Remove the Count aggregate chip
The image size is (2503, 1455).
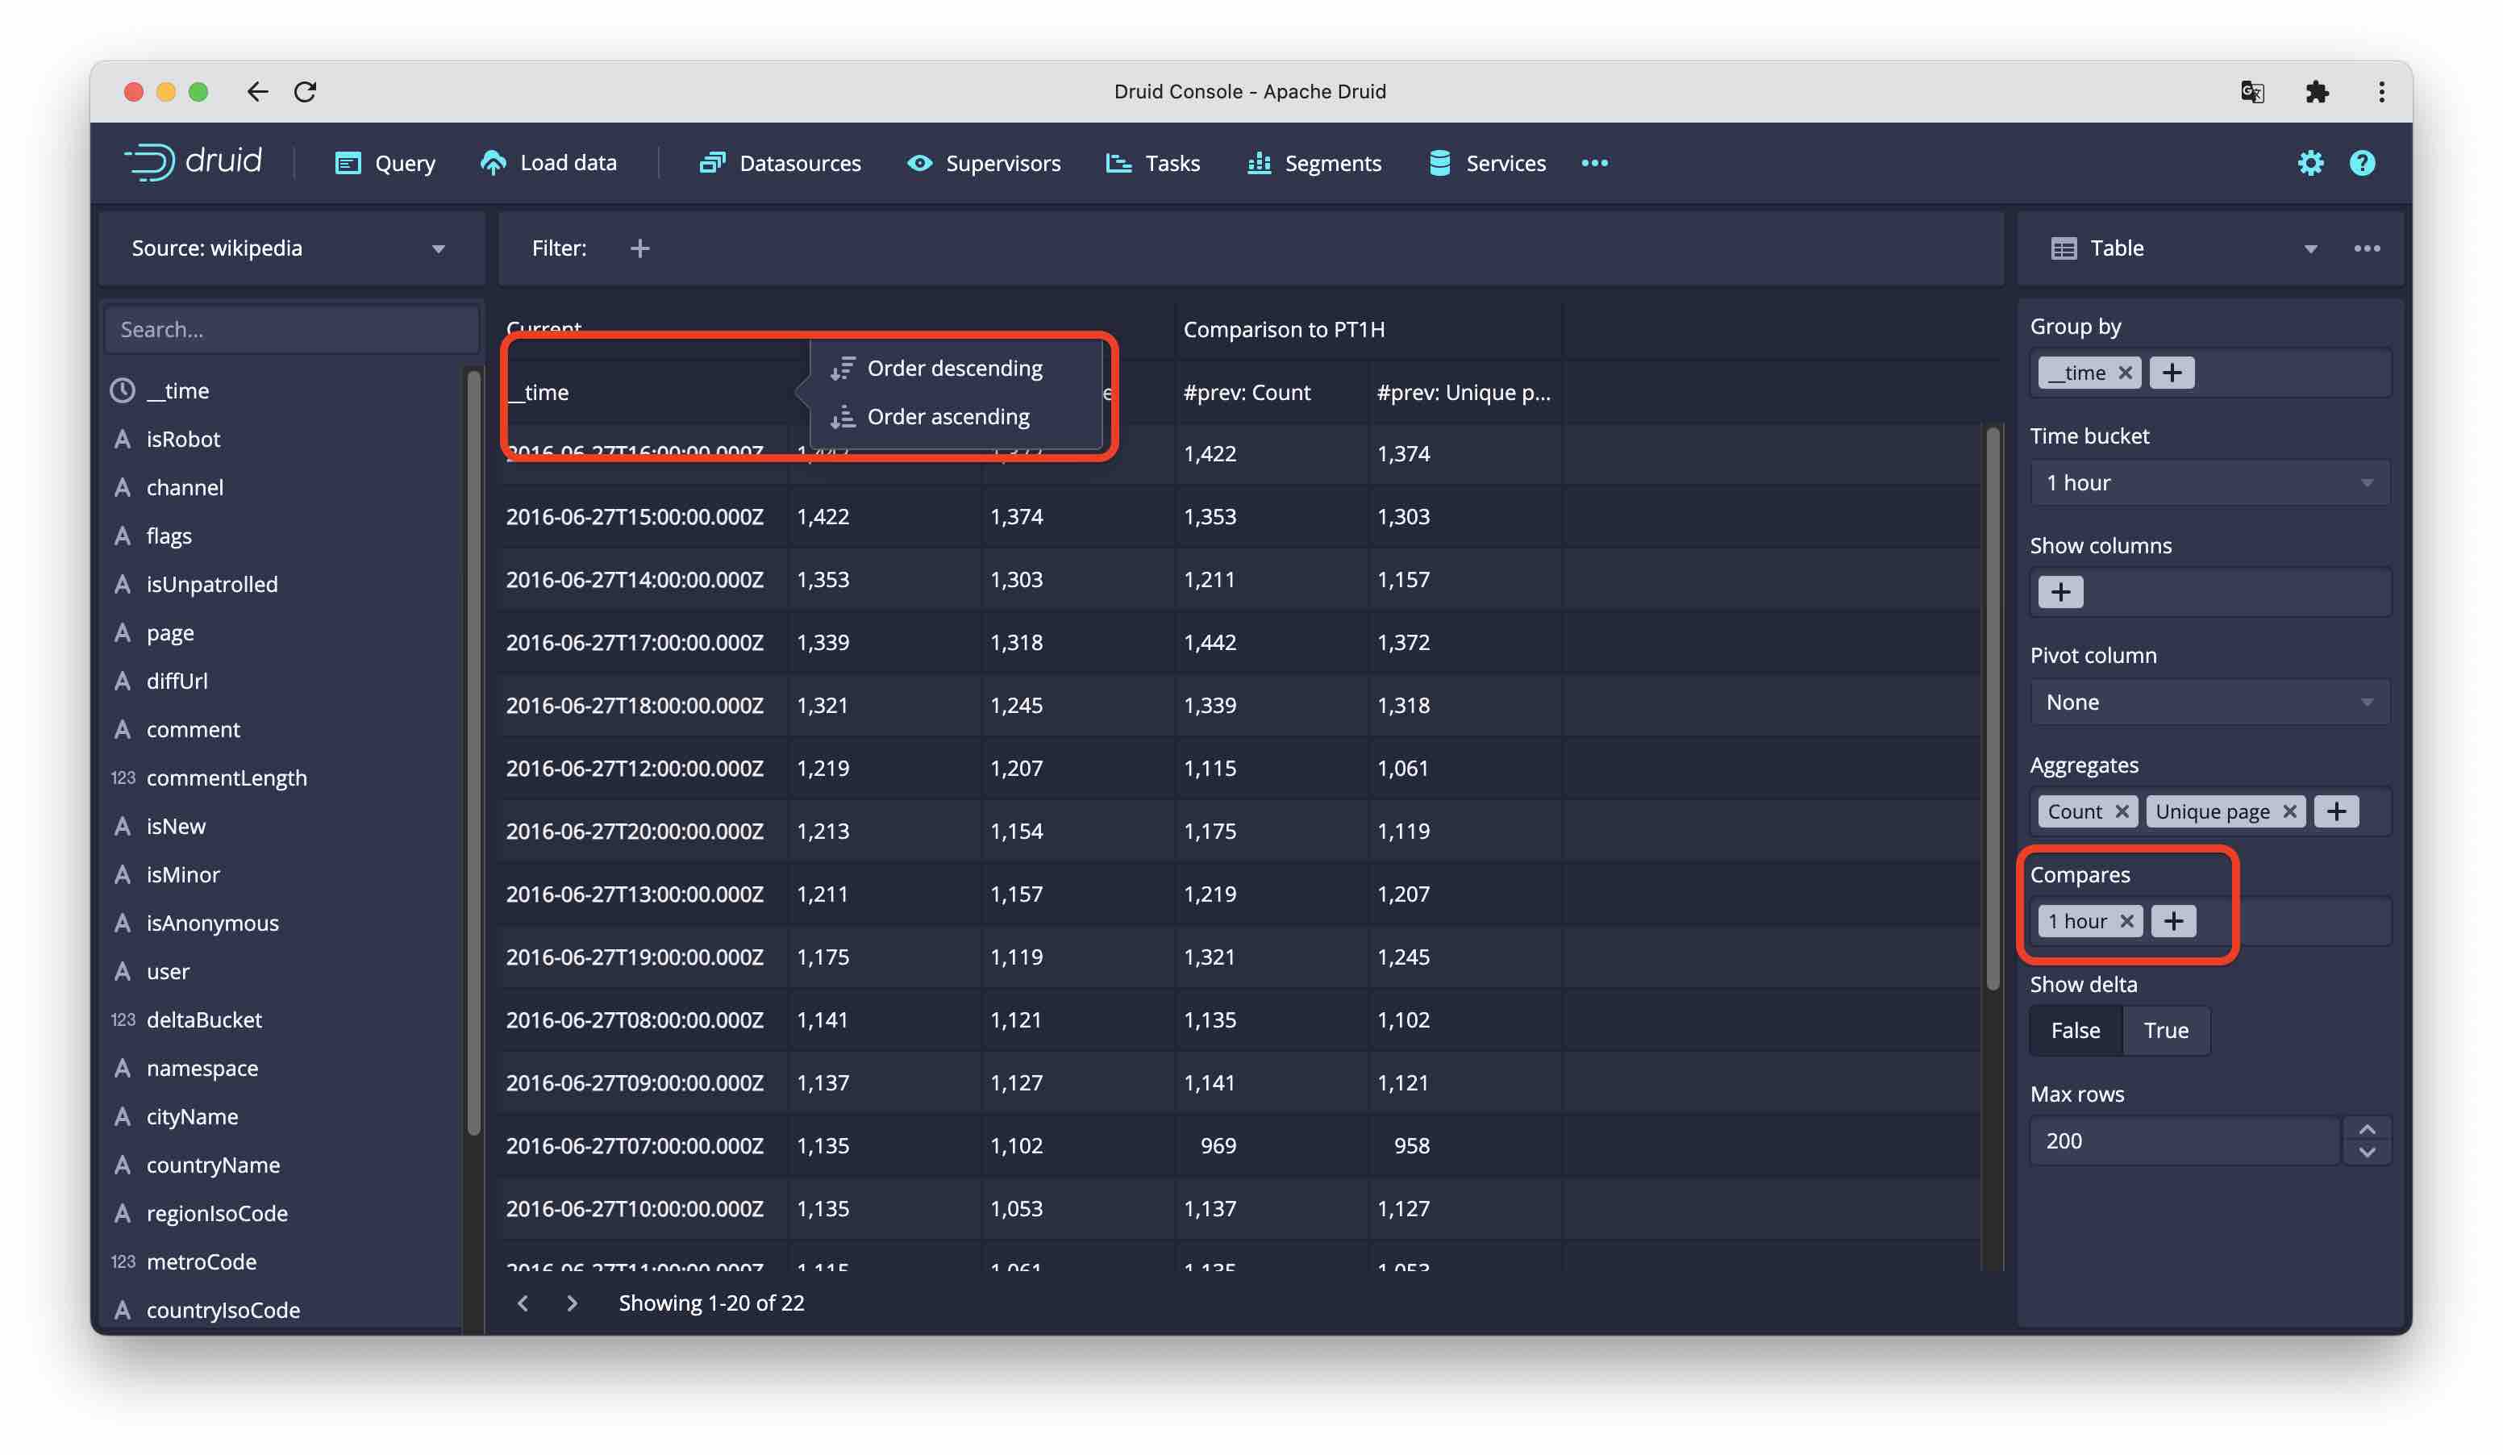click(x=2121, y=811)
